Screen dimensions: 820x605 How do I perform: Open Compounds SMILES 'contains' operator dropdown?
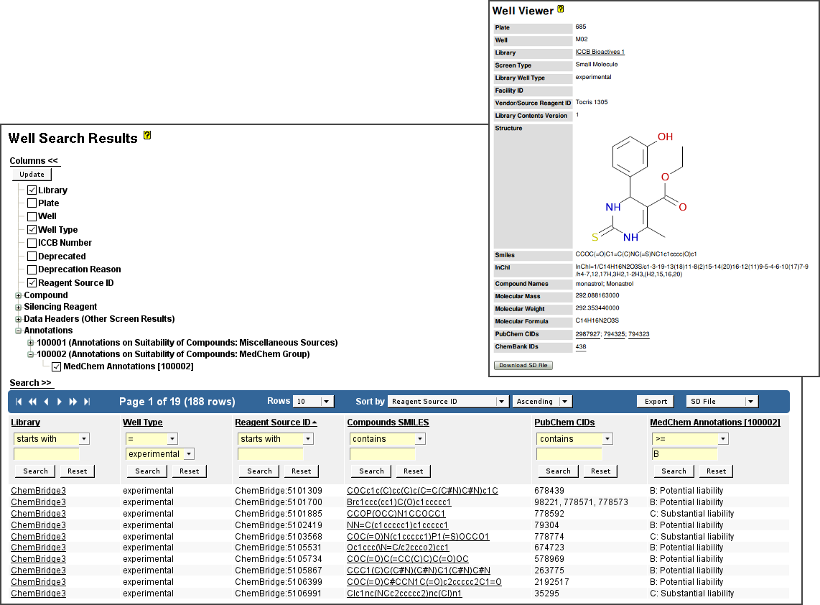click(388, 438)
